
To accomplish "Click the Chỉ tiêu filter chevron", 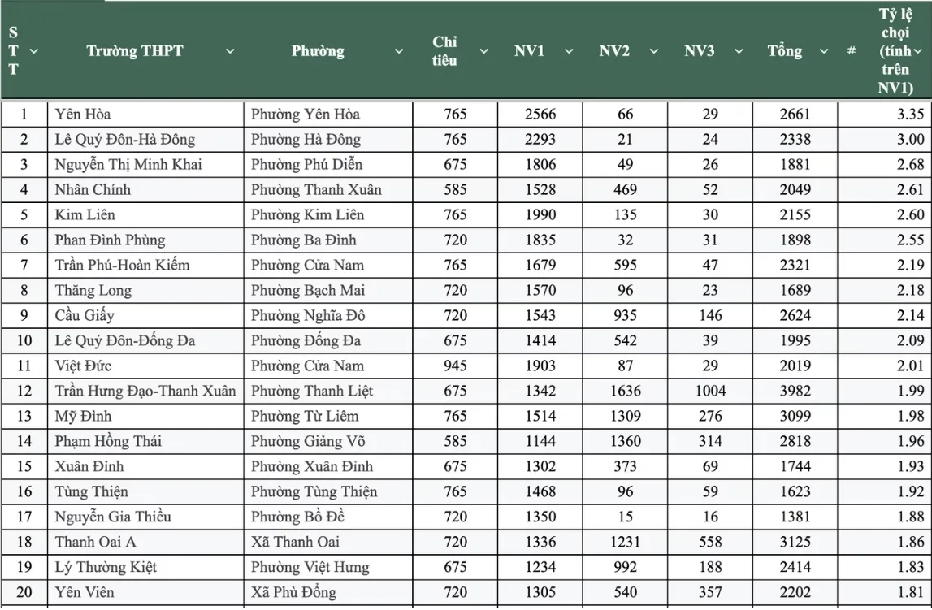I will pos(483,51).
